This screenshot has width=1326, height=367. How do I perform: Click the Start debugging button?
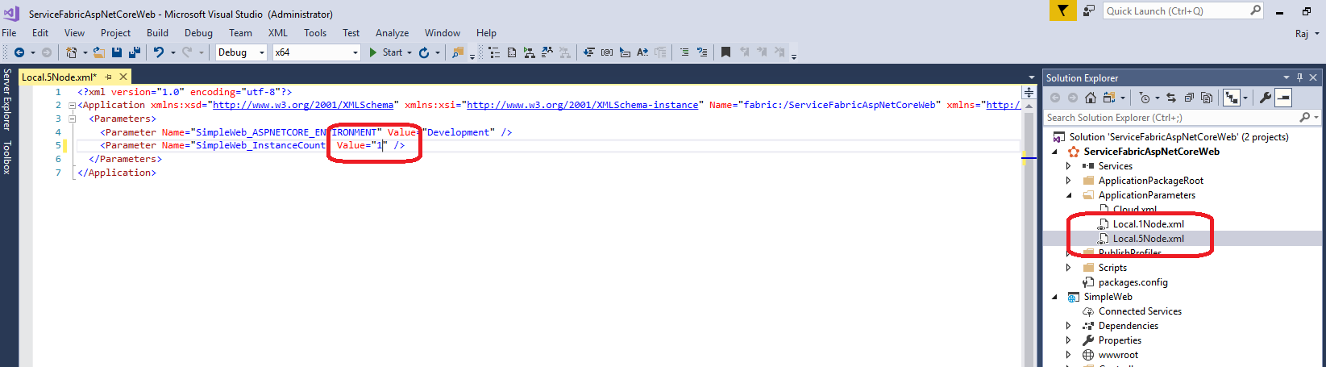point(386,52)
